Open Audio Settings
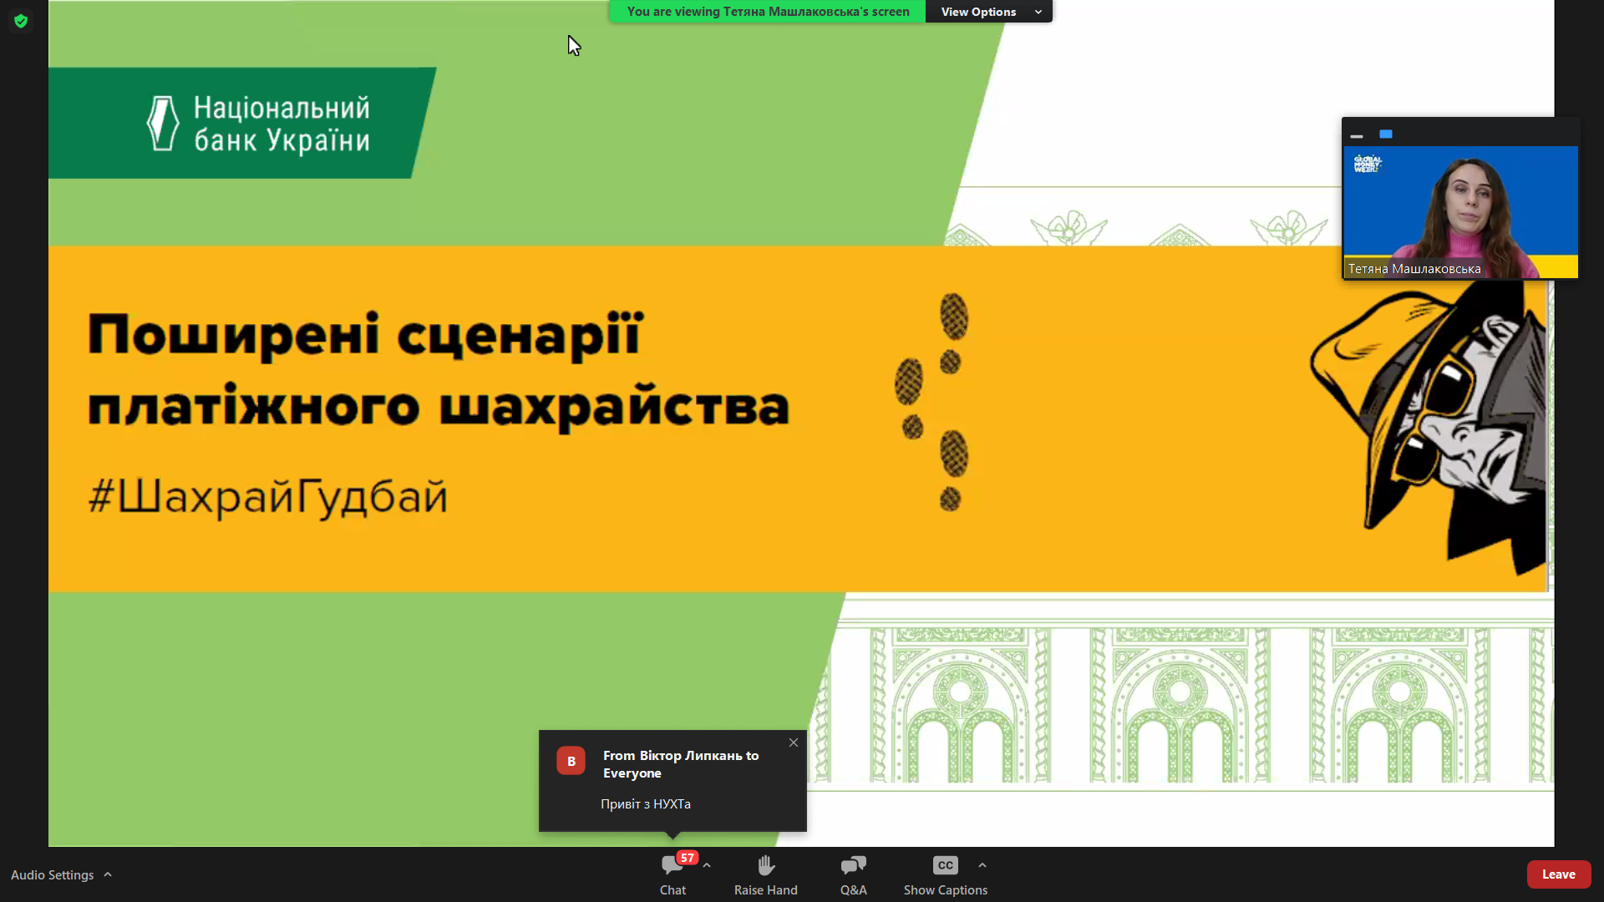This screenshot has height=902, width=1604. [x=52, y=874]
